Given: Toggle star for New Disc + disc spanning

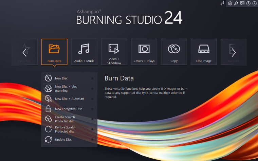Looking at the screenshot, I should 92,88.
